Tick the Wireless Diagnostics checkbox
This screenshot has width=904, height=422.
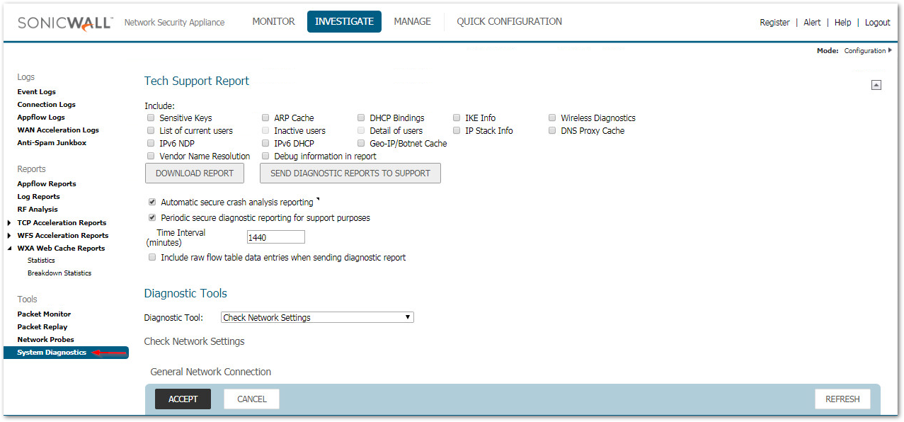[552, 118]
